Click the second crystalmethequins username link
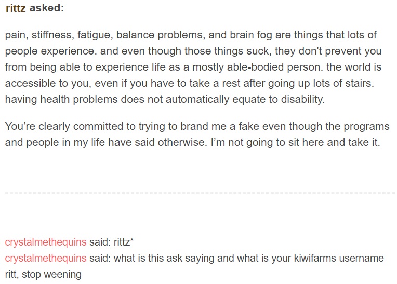The width and height of the screenshot is (397, 284). point(46,258)
